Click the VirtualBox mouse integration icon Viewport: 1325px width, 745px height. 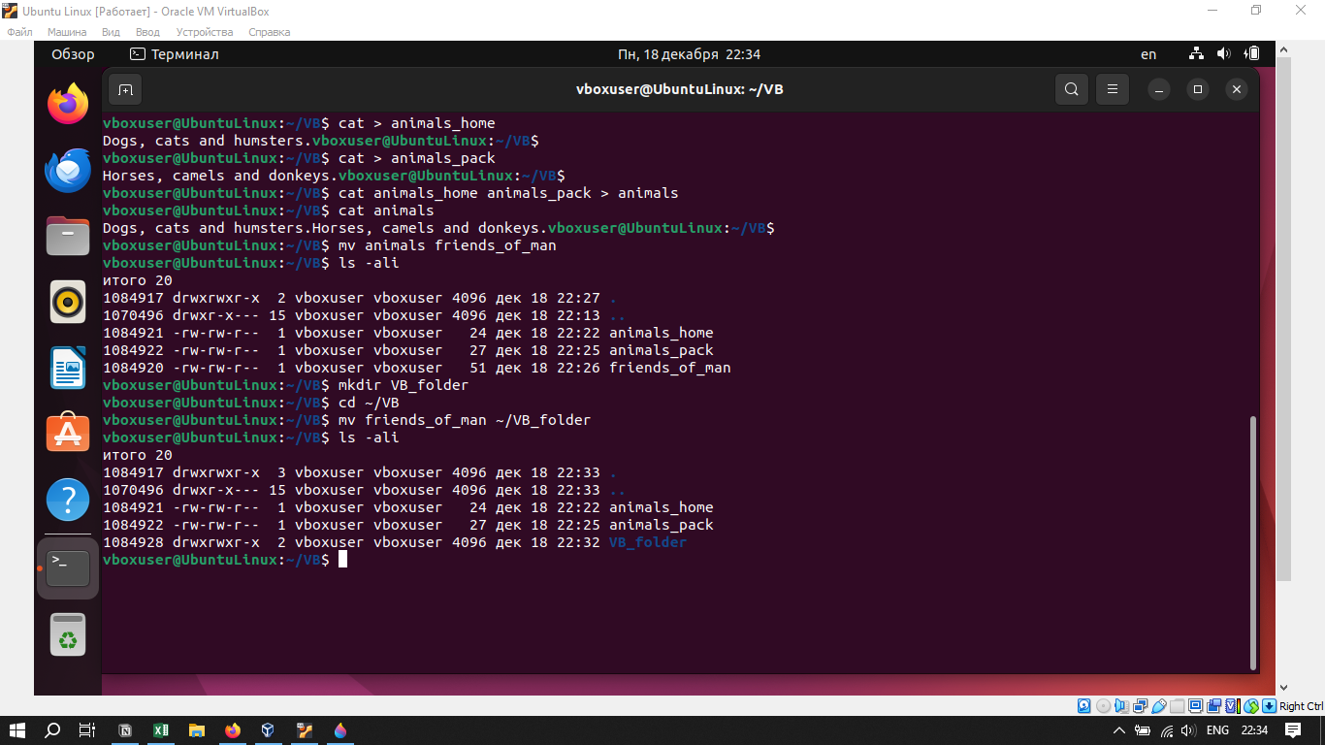click(x=1251, y=706)
